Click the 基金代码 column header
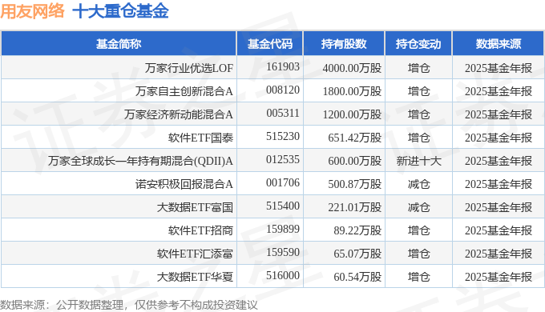This screenshot has height=312, width=545. tap(270, 44)
